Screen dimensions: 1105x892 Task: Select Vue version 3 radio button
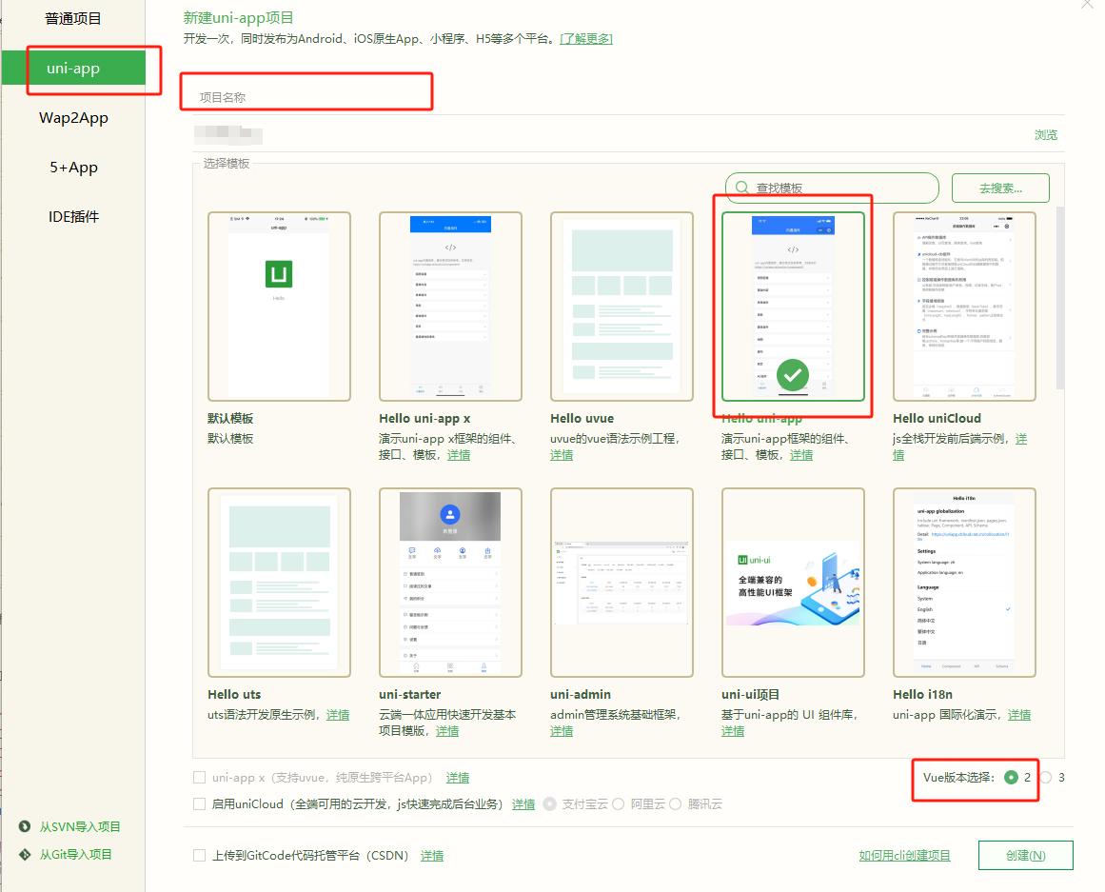pos(1046,777)
